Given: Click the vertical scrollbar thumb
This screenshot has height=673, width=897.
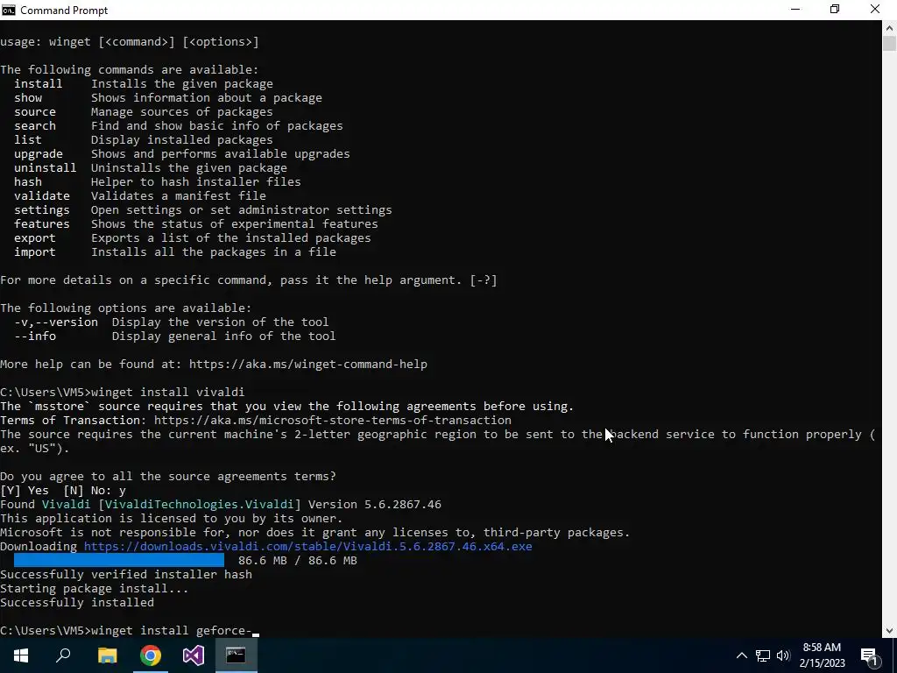Looking at the screenshot, I should [890, 44].
